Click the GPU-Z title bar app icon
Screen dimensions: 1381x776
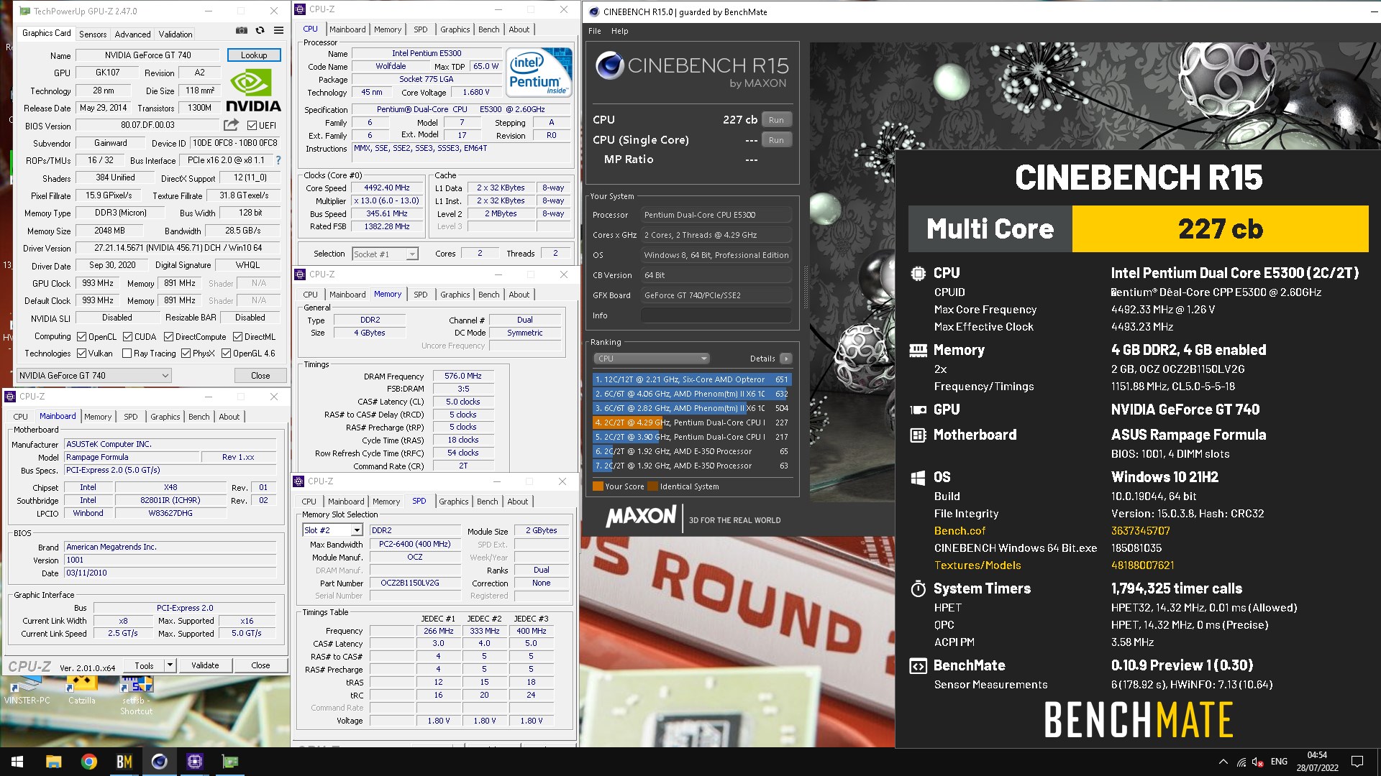(x=25, y=11)
